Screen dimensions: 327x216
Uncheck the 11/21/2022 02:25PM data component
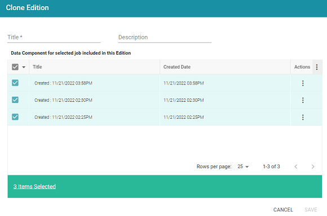pyautogui.click(x=15, y=117)
